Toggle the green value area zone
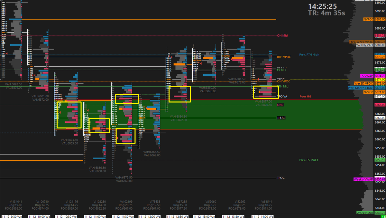This screenshot has width=386, height=218. pyautogui.click(x=306, y=115)
